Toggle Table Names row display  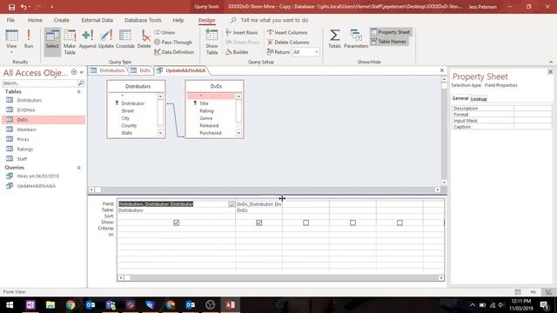point(389,42)
